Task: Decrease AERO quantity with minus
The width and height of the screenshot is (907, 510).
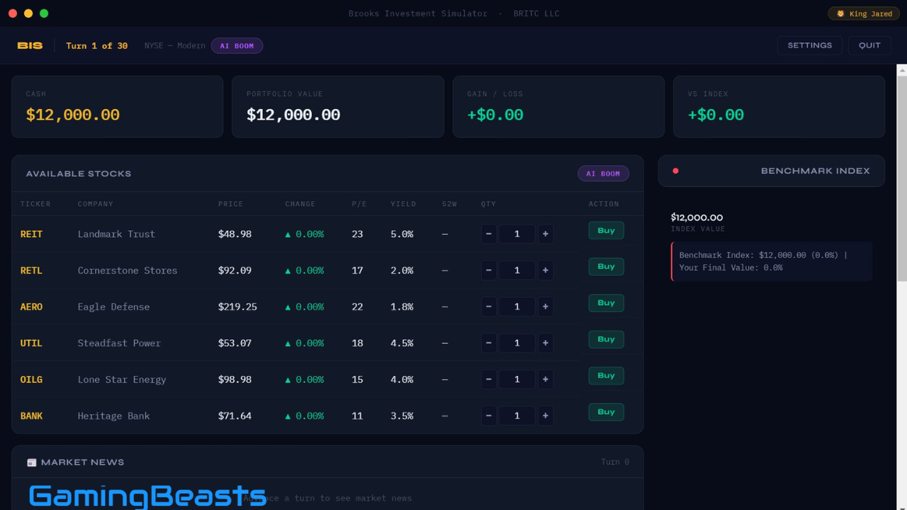Action: tap(488, 307)
